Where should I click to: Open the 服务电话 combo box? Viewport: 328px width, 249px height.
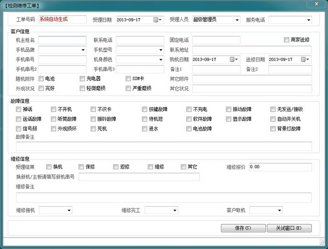[308, 20]
